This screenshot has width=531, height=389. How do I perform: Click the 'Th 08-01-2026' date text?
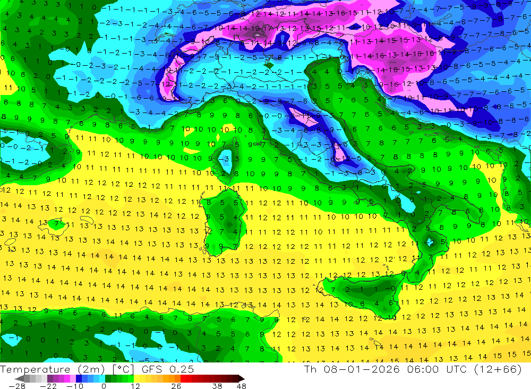tap(352, 369)
